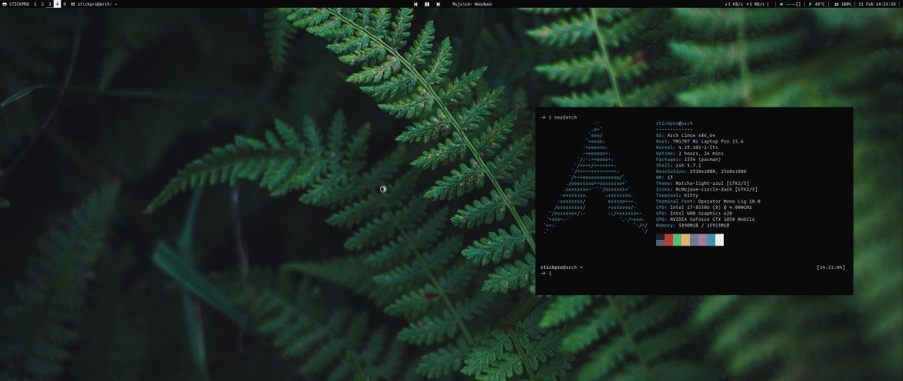Click the Packages: 1334 (pacman) line

point(687,159)
